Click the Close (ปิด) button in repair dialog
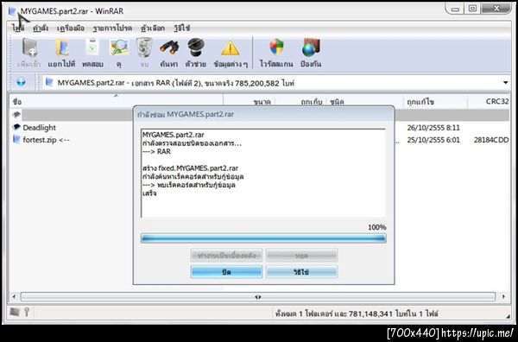Screen dimensions: 518x342 (226, 272)
